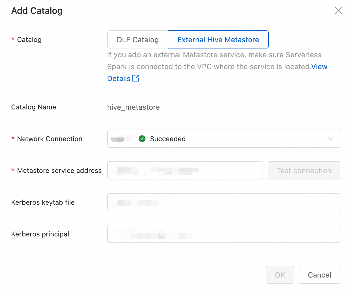Click the Kerberos principal label

click(x=40, y=234)
